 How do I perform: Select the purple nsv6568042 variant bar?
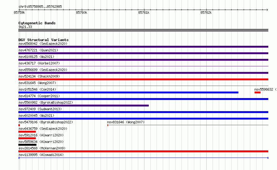pos(143,47)
